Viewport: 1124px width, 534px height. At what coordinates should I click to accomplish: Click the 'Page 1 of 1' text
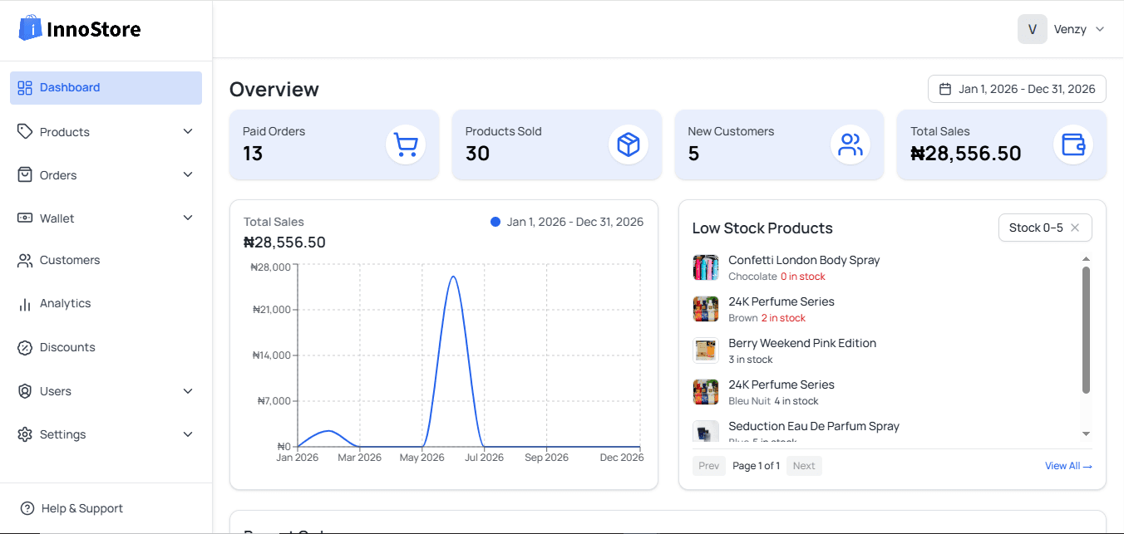(x=757, y=466)
